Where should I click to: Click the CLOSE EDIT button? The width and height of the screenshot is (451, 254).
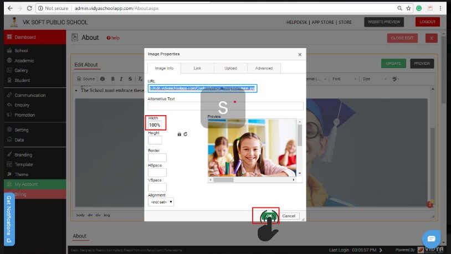pyautogui.click(x=402, y=38)
